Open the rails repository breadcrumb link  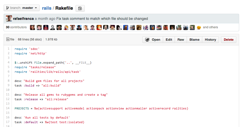point(47,8)
